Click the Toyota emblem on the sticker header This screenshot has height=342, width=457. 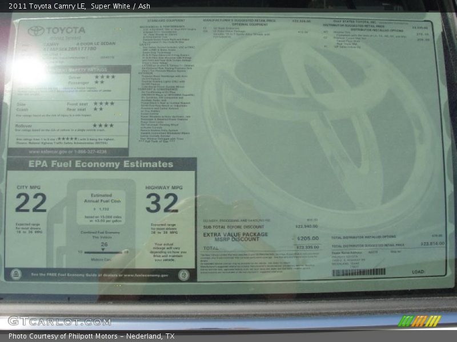(36, 31)
